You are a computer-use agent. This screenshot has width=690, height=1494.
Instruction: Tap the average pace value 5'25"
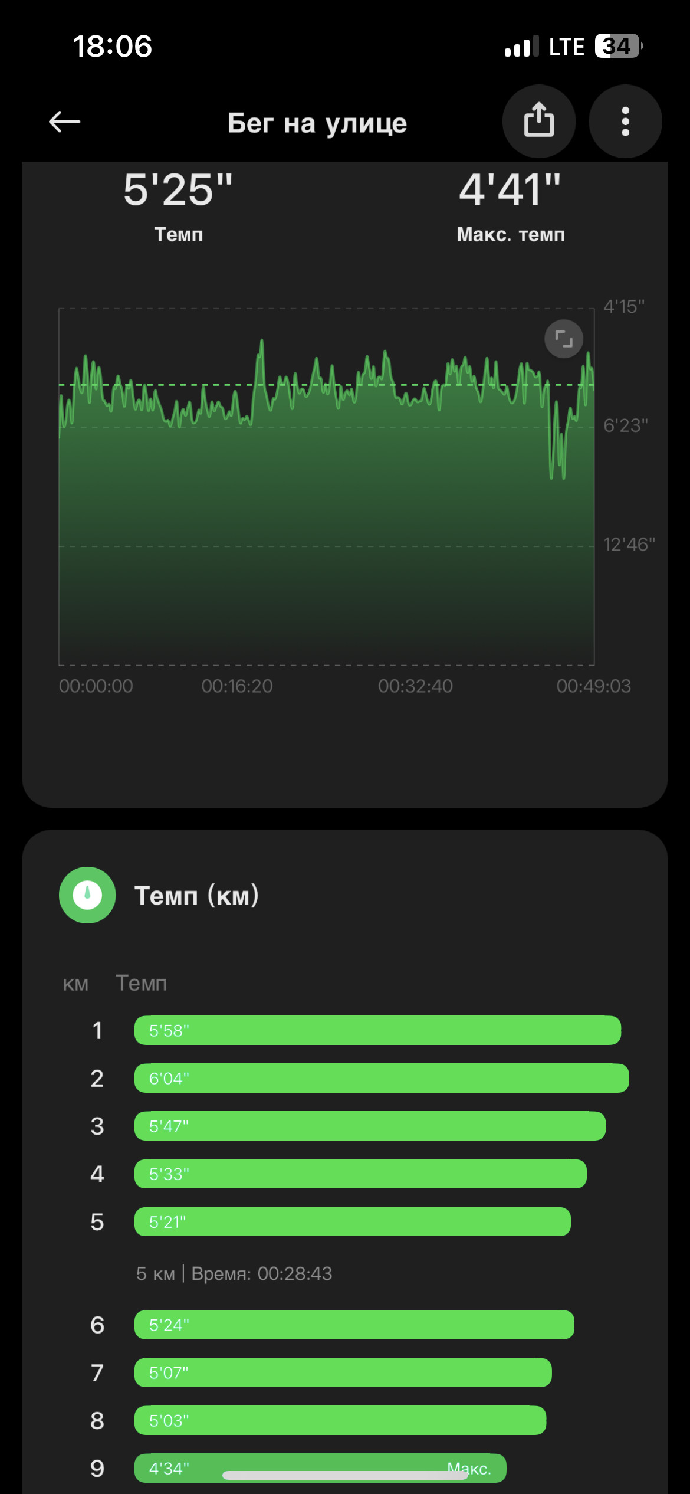(x=178, y=189)
